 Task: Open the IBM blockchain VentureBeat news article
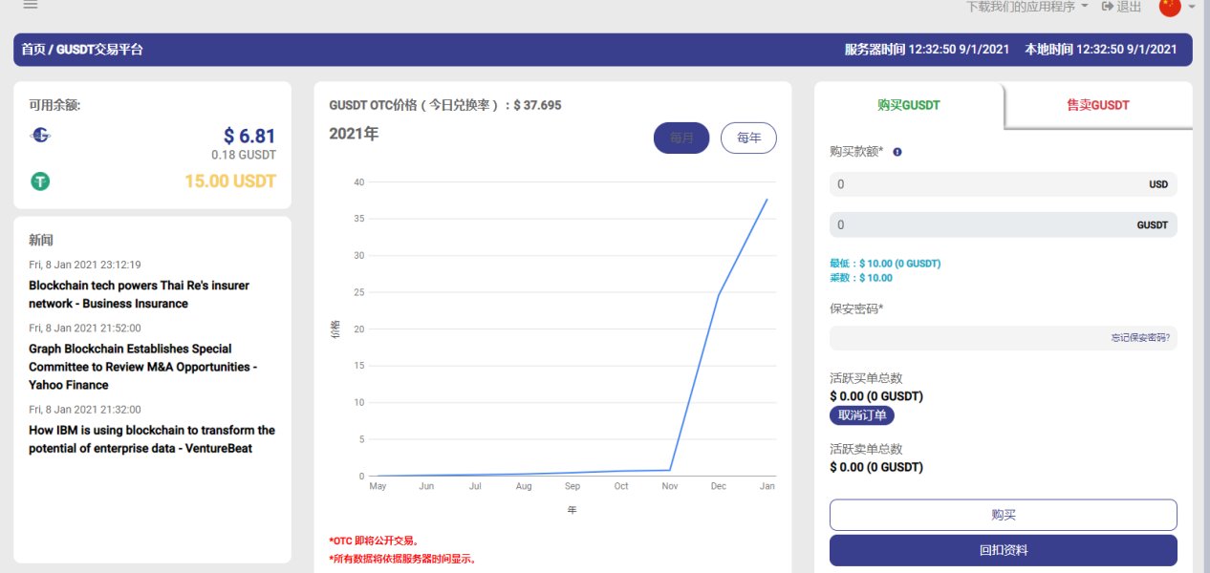coord(152,439)
